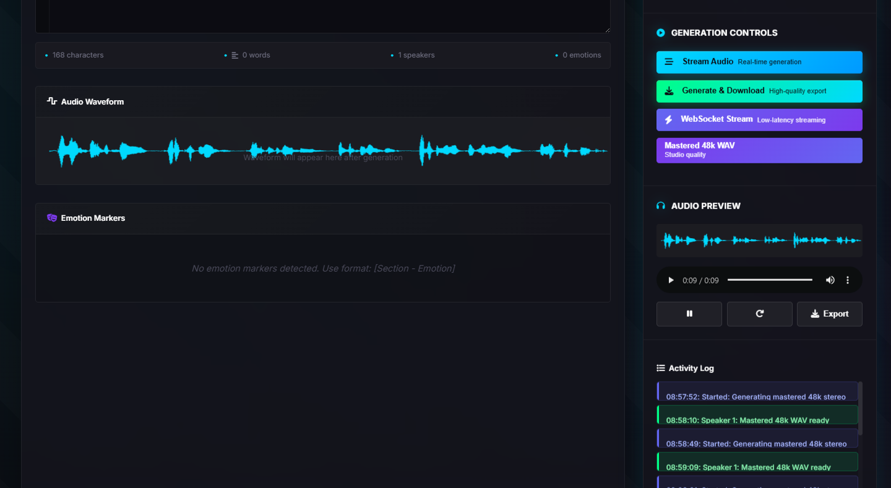Click the stream lines icon on Stream Audio
This screenshot has width=891, height=488.
click(668, 62)
